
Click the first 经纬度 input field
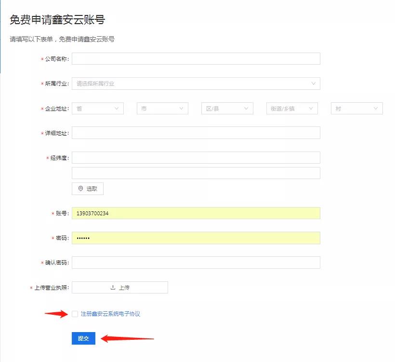coord(196,157)
